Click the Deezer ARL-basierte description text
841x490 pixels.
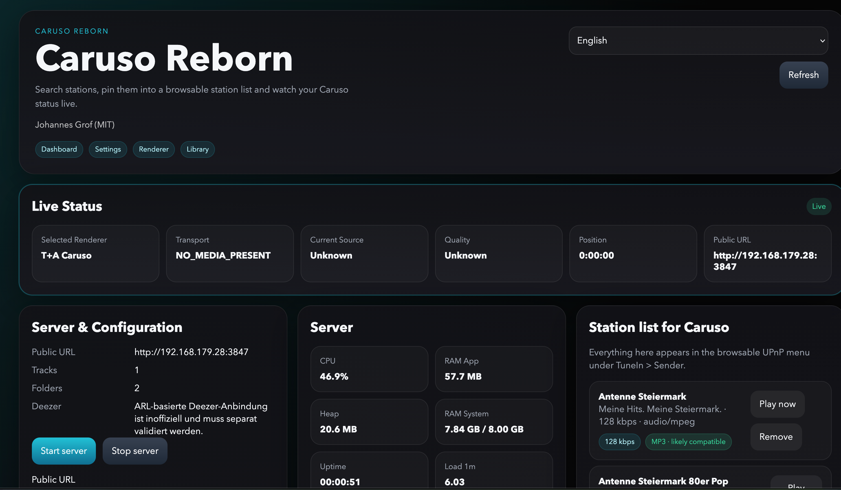pyautogui.click(x=201, y=419)
